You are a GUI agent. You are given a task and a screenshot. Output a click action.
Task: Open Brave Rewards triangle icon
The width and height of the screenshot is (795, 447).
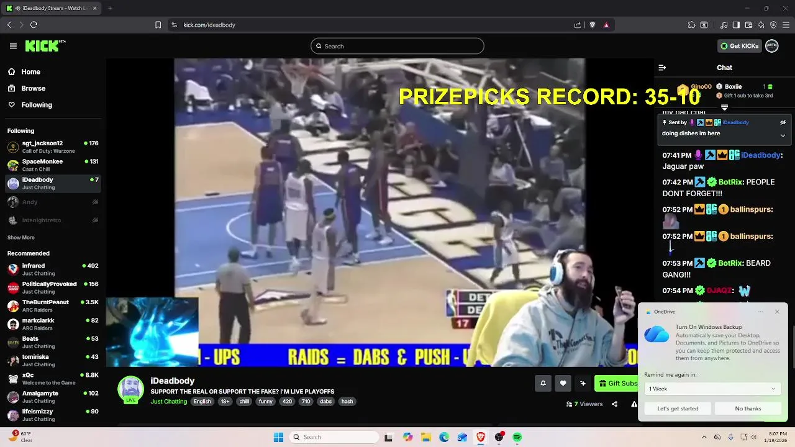[x=606, y=25]
